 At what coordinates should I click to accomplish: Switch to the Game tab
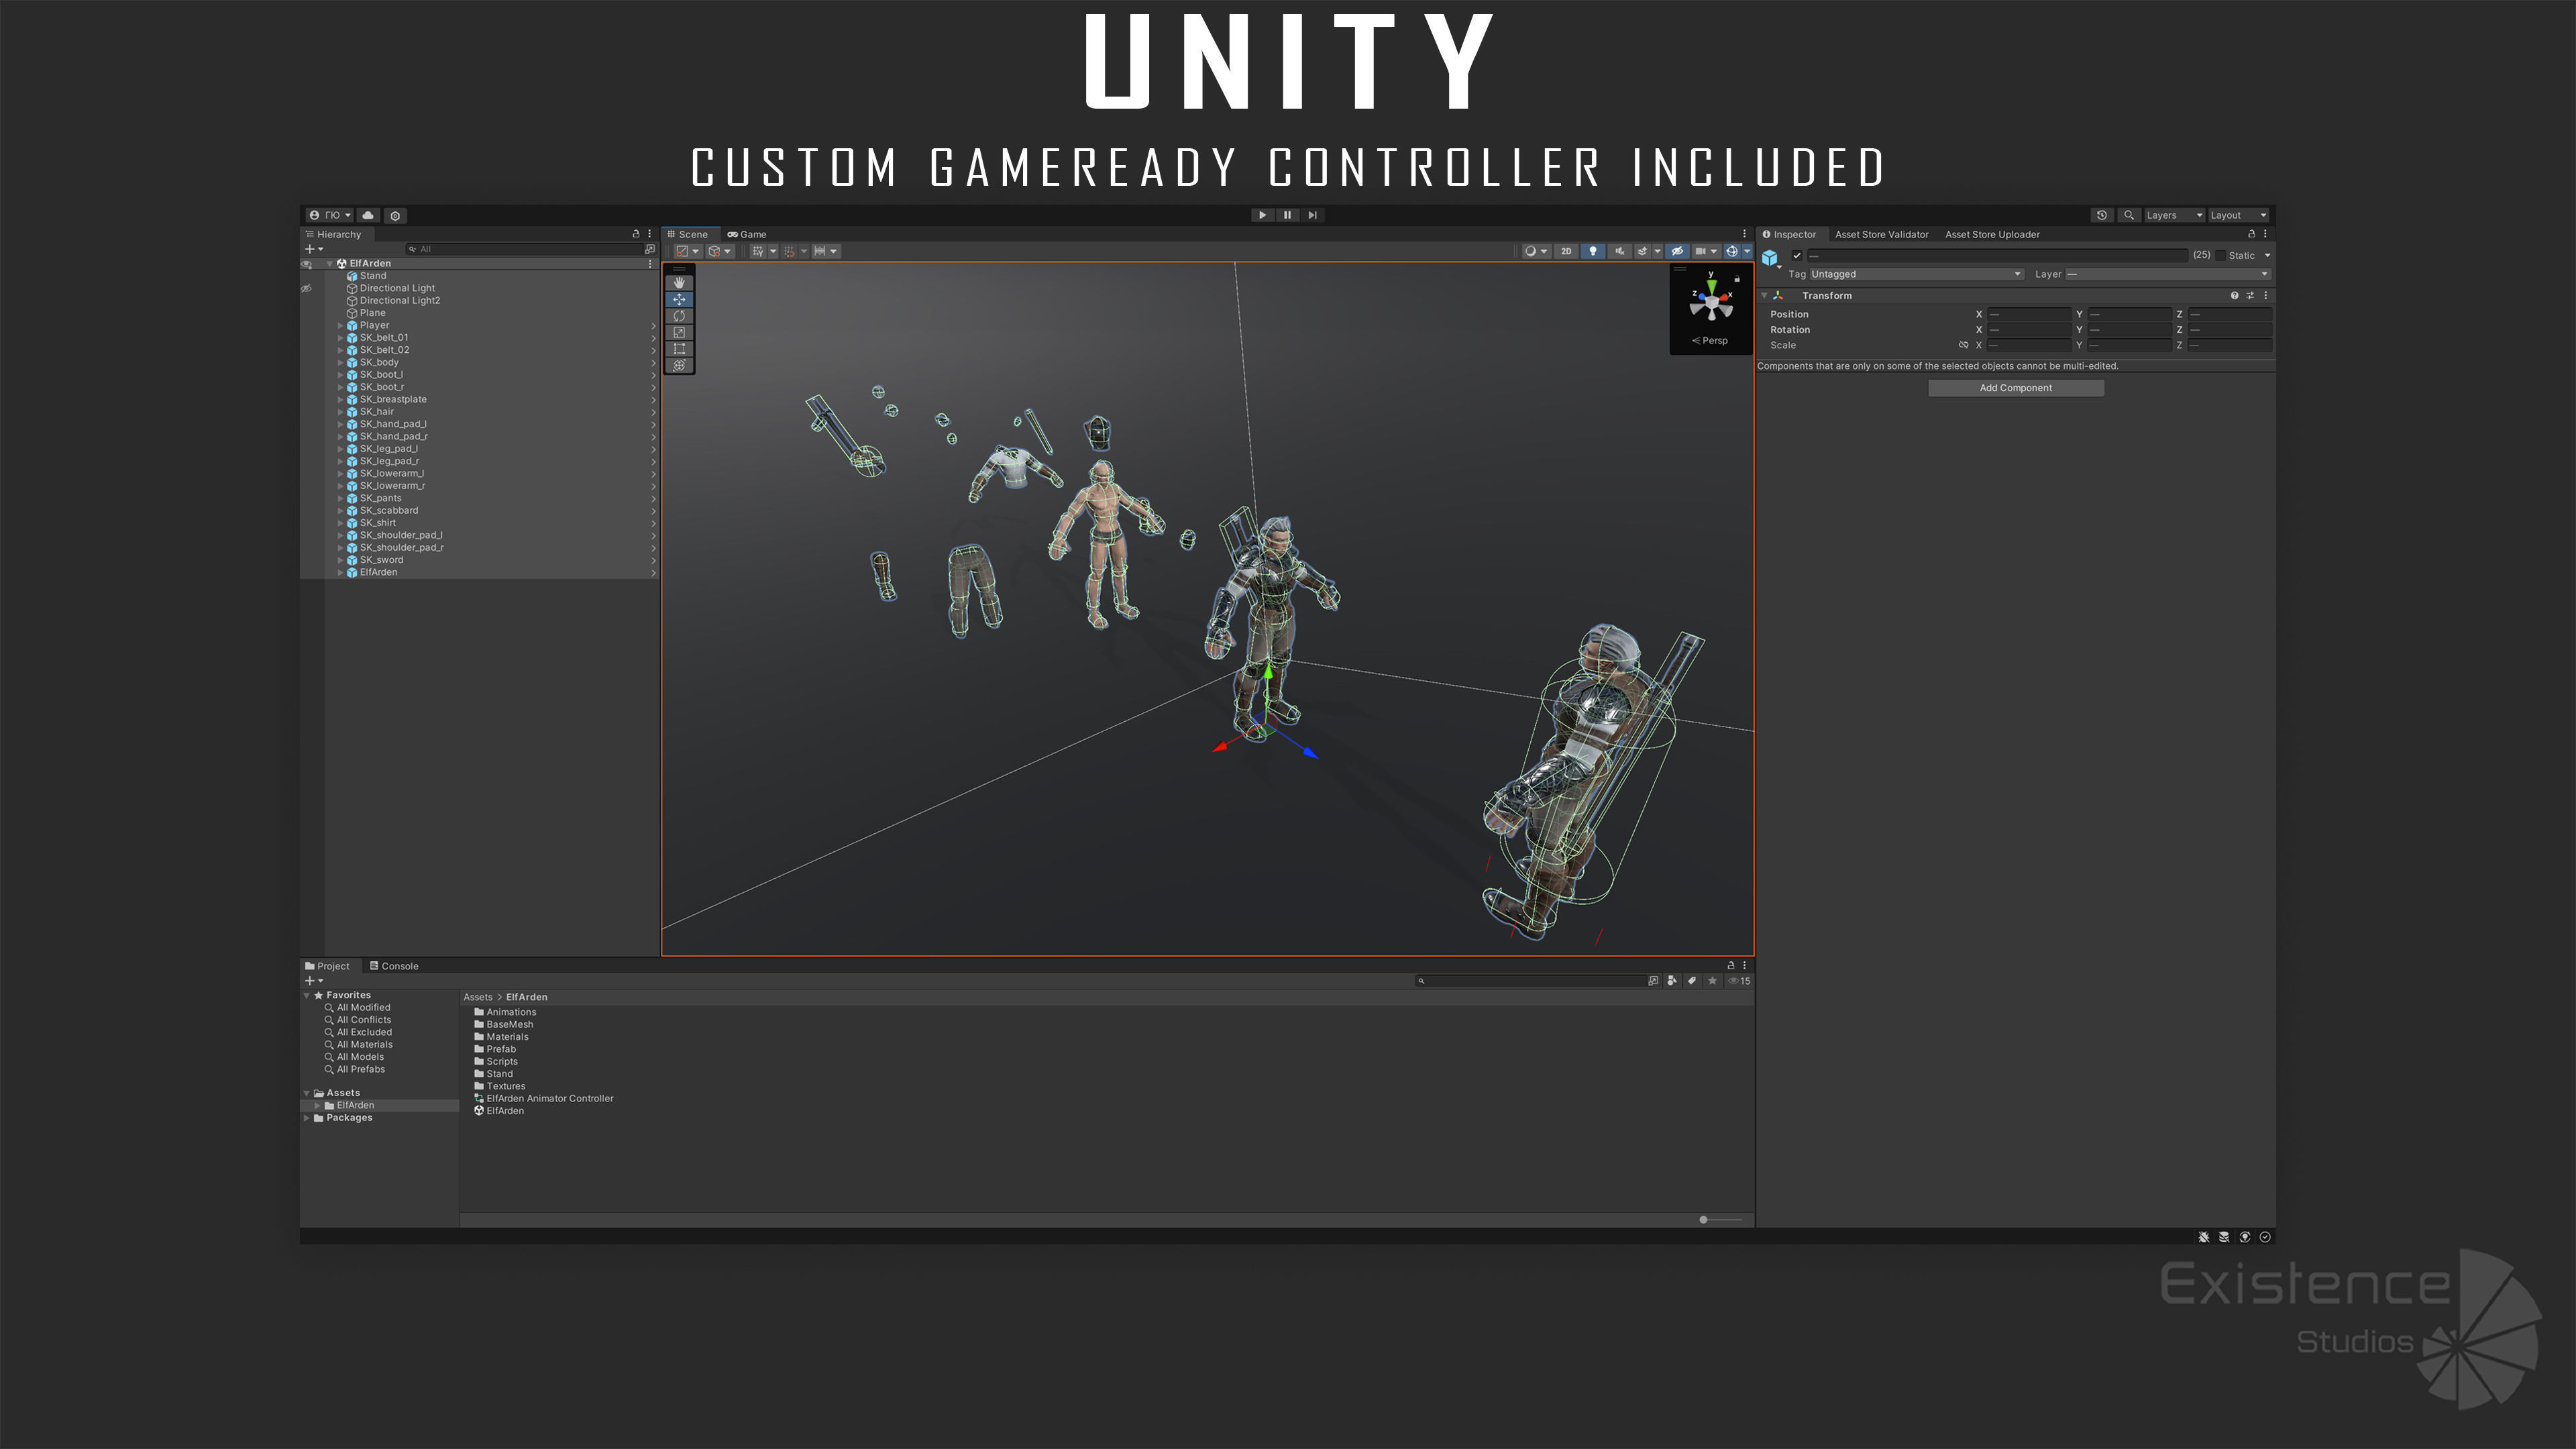747,234
